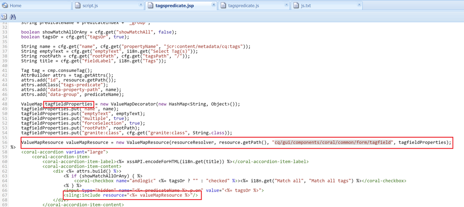The height and width of the screenshot is (207, 464).
Task: Close the js.txt tab
Action: click(359, 5)
